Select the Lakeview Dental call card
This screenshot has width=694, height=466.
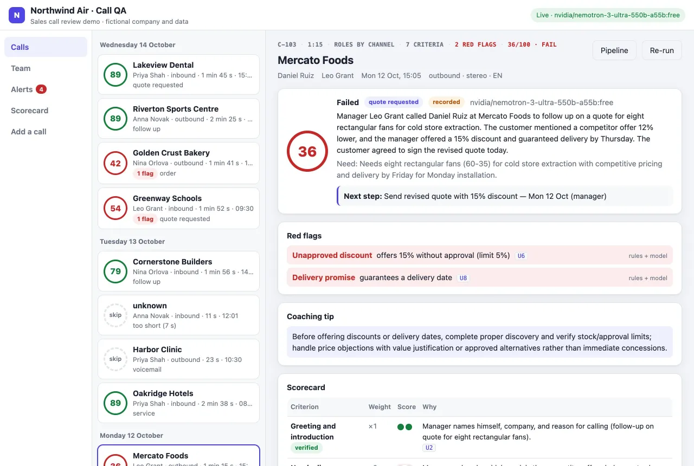coord(178,75)
